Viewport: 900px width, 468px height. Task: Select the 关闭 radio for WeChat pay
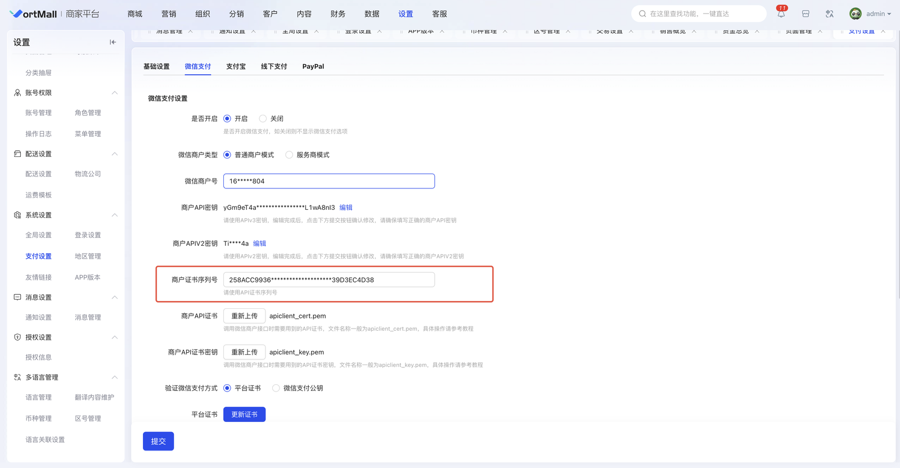[x=263, y=119]
